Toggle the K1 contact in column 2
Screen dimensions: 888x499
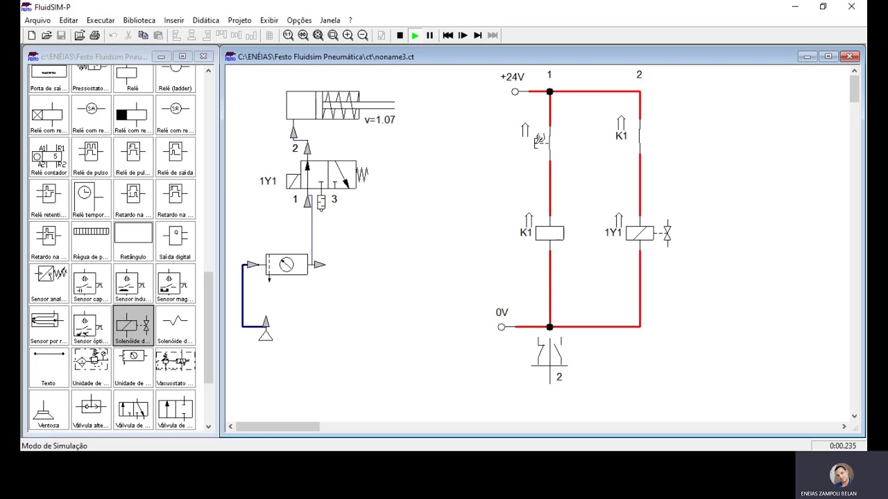click(639, 136)
